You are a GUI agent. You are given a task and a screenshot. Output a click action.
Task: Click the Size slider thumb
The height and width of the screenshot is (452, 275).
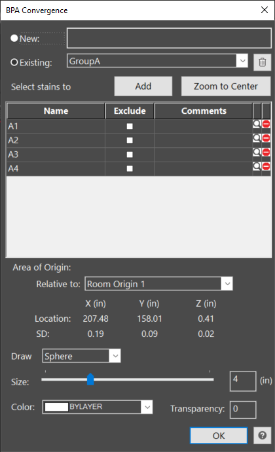click(90, 379)
